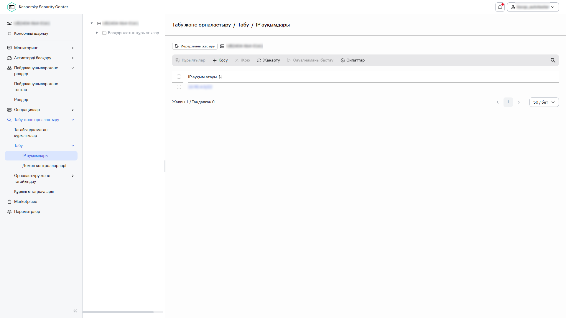The image size is (566, 318).
Task: Click Иерархияны жасыру button
Action: [195, 46]
